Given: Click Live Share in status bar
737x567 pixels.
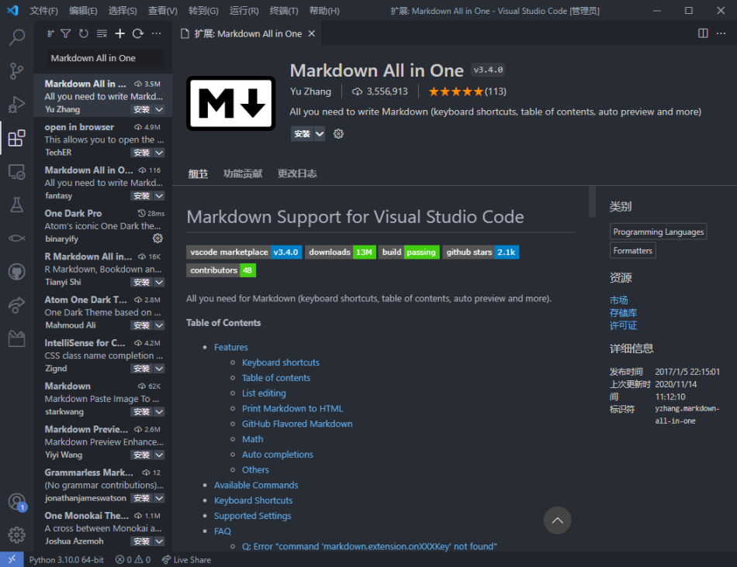Looking at the screenshot, I should (187, 559).
